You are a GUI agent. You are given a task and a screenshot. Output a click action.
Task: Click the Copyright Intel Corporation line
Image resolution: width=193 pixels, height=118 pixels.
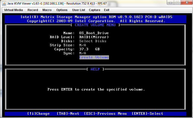[96, 21]
